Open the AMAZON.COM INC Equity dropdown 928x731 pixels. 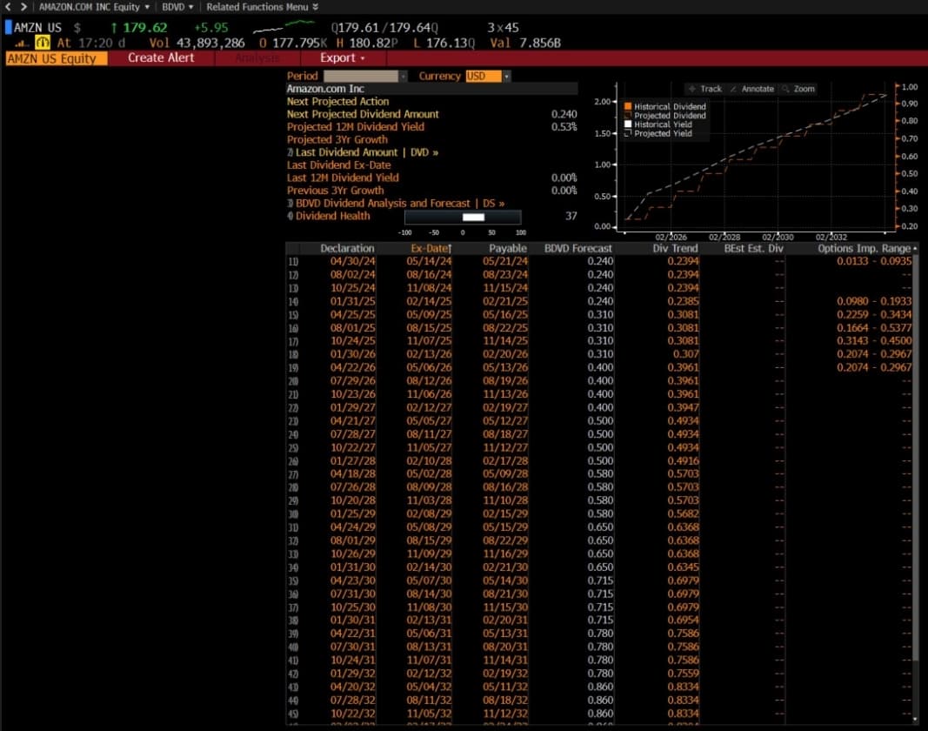click(94, 6)
